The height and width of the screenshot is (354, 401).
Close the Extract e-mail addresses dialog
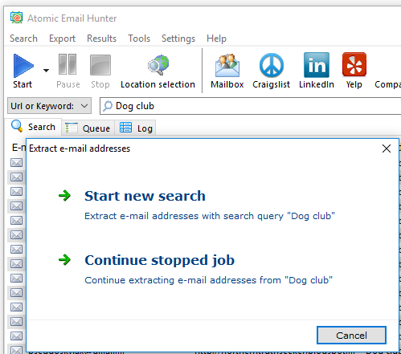[x=387, y=149]
